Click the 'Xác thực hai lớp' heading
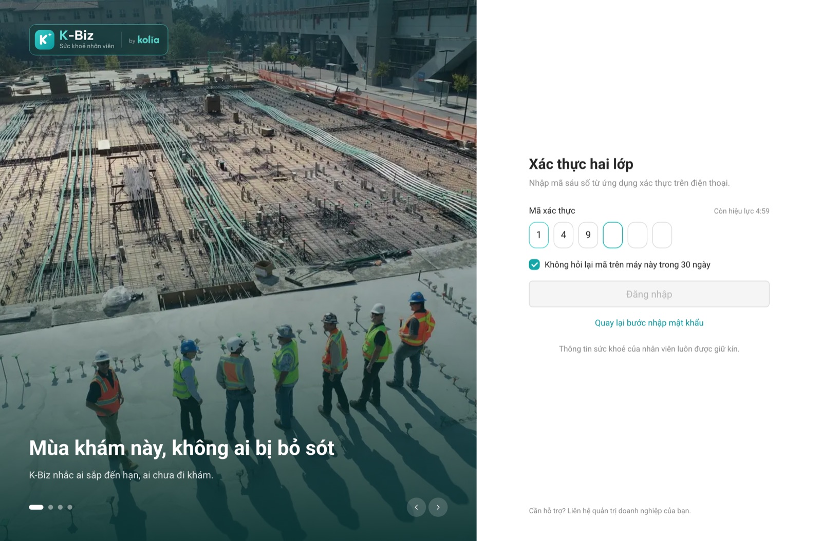Image resolution: width=822 pixels, height=541 pixels. pyautogui.click(x=581, y=164)
